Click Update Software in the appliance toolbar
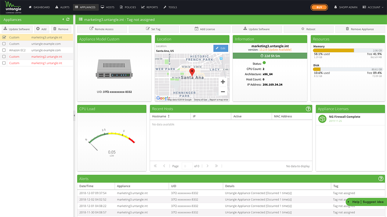This screenshot has height=217, width=387. point(257,29)
